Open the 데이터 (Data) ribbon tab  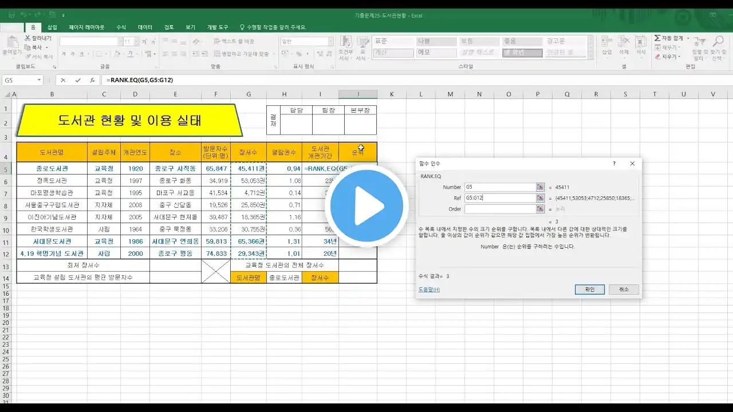point(145,27)
